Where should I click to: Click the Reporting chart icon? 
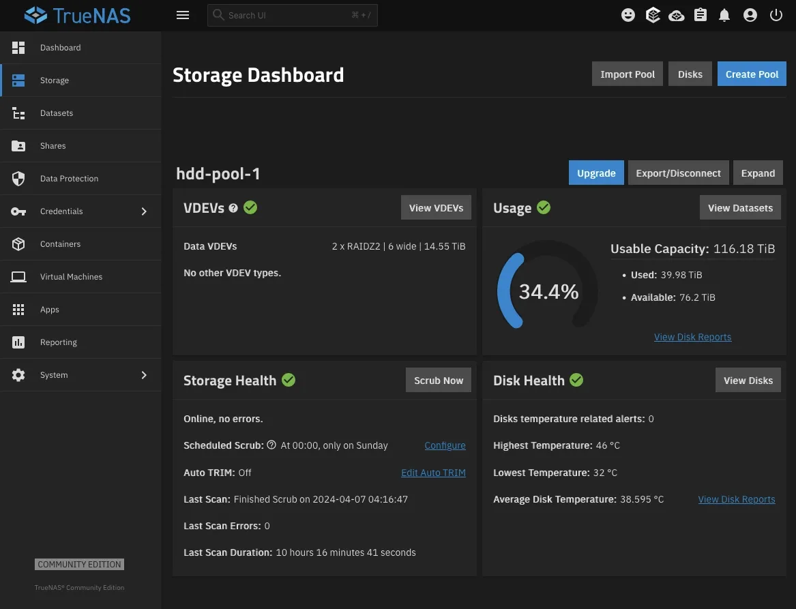[x=18, y=342]
